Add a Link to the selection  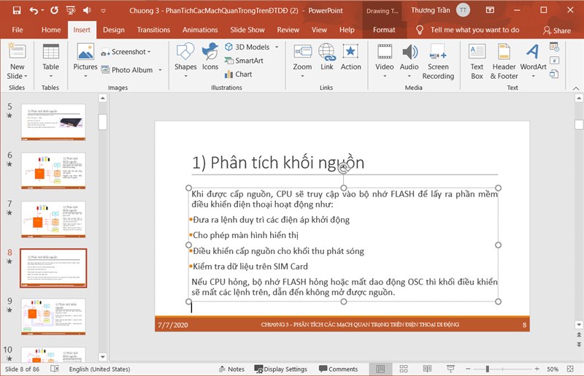point(326,57)
